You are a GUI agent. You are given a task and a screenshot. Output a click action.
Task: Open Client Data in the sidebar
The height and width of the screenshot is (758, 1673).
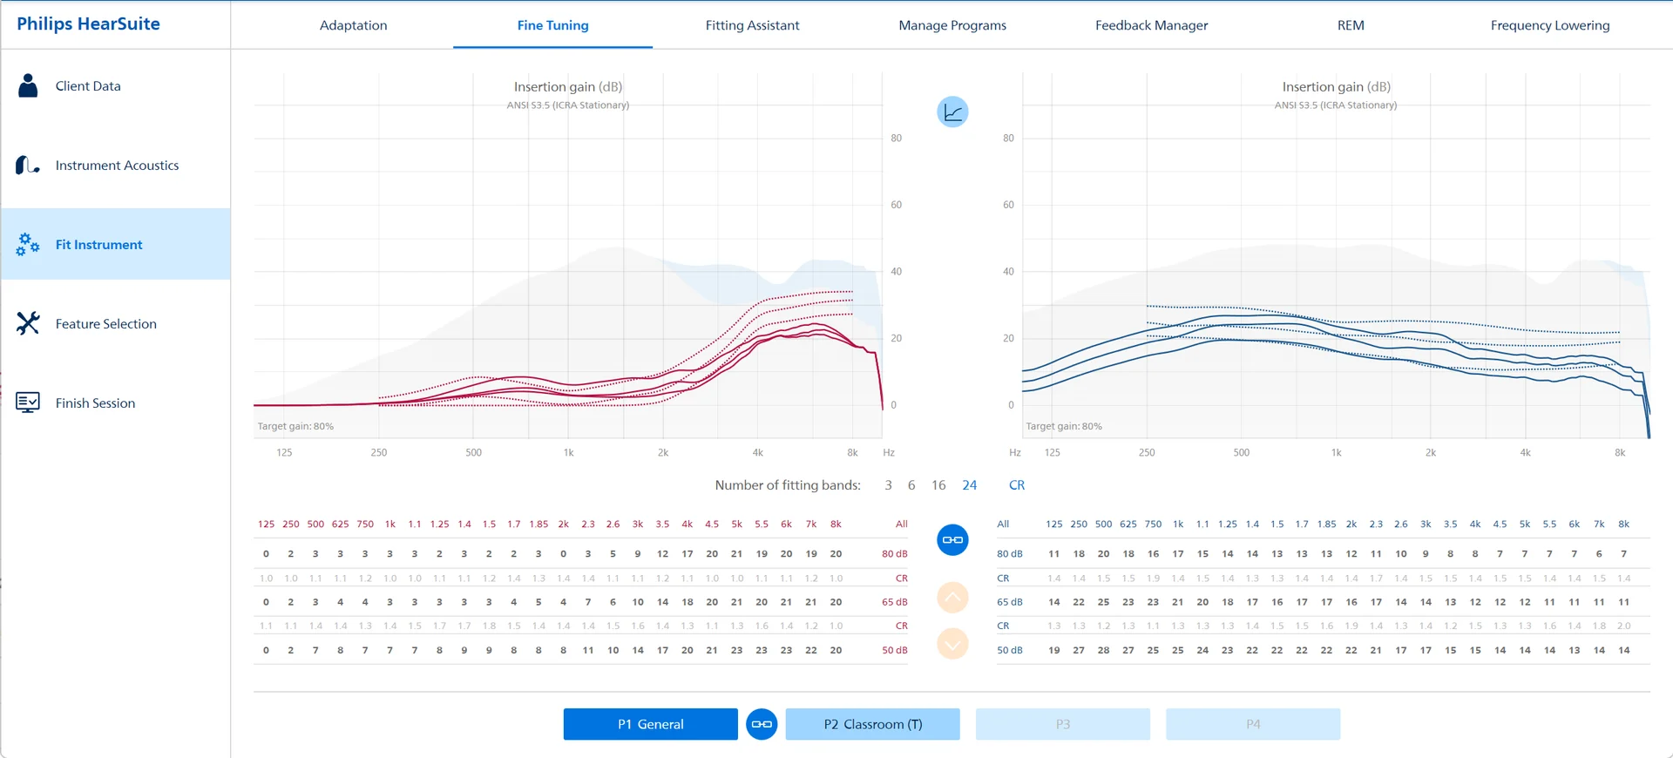(x=116, y=85)
